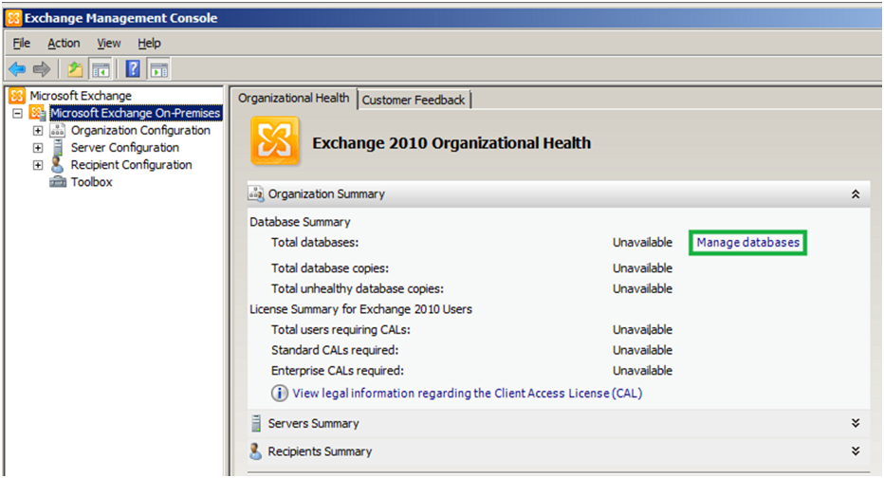Click the 'Total databases:' label
The width and height of the screenshot is (884, 478).
[x=315, y=243]
